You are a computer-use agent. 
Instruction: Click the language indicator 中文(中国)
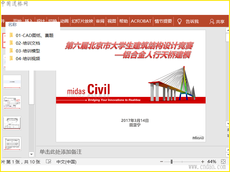click(66, 162)
